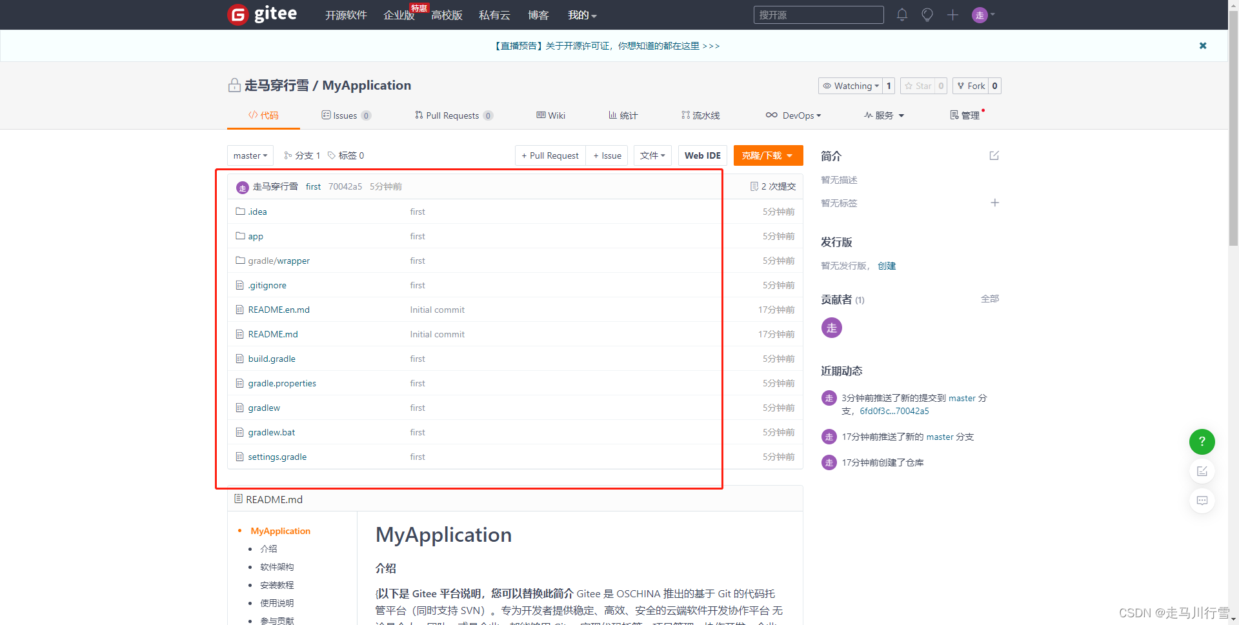Open the gradle/wrapper folder
The height and width of the screenshot is (625, 1239).
point(279,261)
